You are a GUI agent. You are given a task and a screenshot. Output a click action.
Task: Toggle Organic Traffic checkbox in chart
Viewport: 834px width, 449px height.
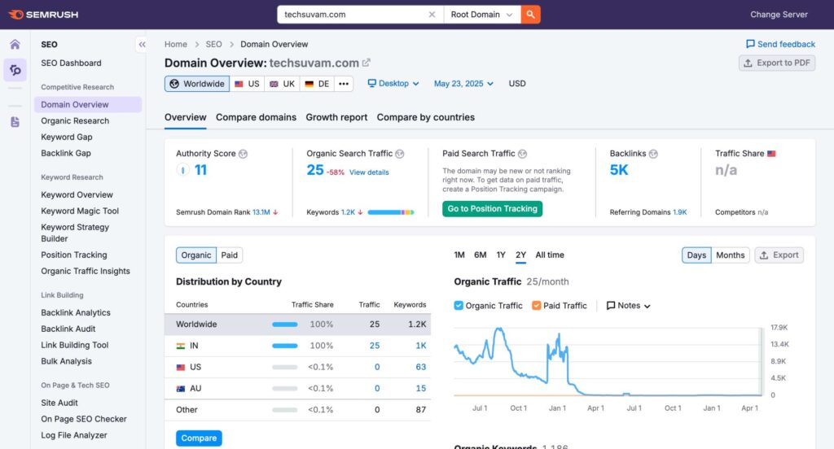[459, 306]
